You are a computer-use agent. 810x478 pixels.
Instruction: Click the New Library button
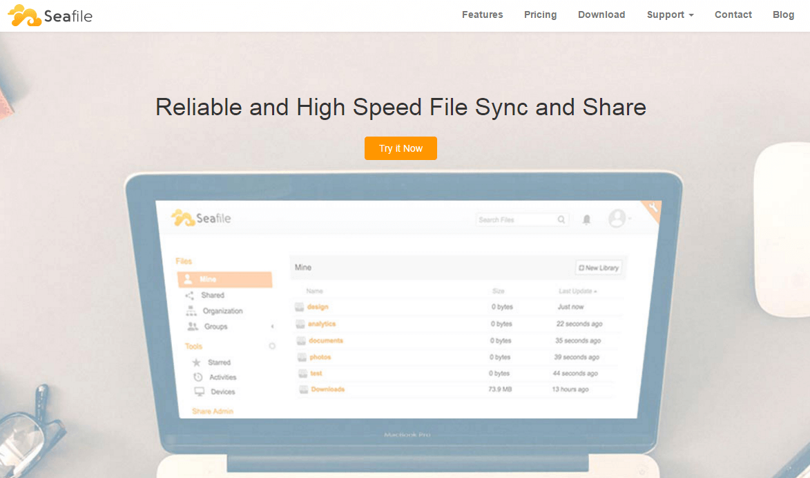tap(599, 268)
